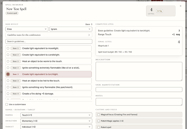The width and height of the screenshot is (187, 129).
Task: Click the Level 4 summary box
Action: coord(161,11)
